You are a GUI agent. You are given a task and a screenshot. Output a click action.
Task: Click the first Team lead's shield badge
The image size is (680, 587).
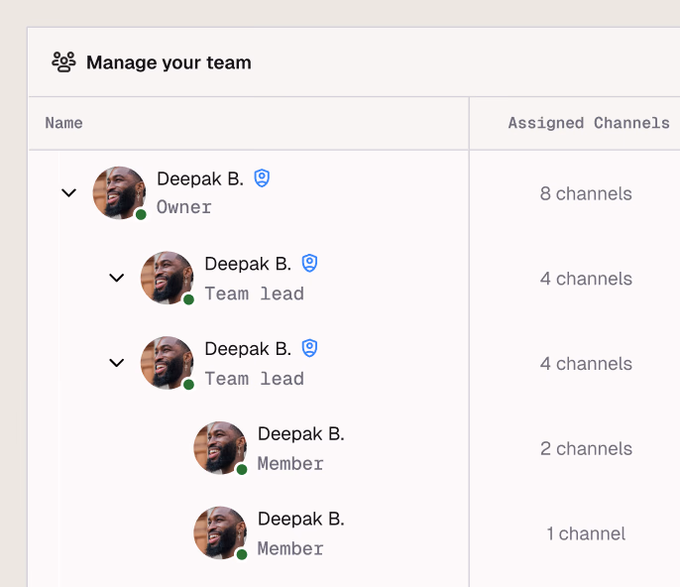pyautogui.click(x=309, y=264)
